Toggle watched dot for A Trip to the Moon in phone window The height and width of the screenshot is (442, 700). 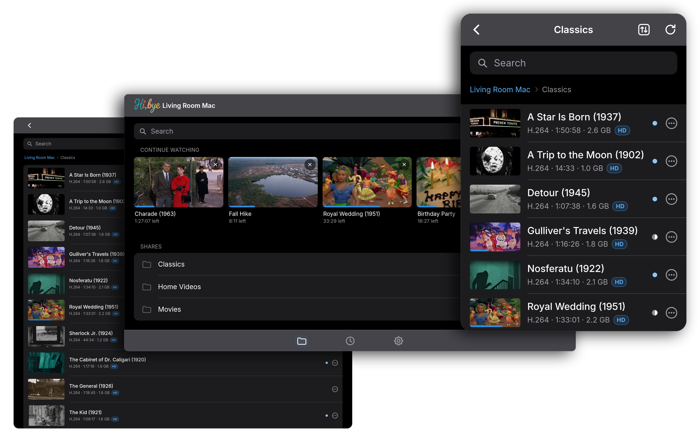[x=655, y=161]
